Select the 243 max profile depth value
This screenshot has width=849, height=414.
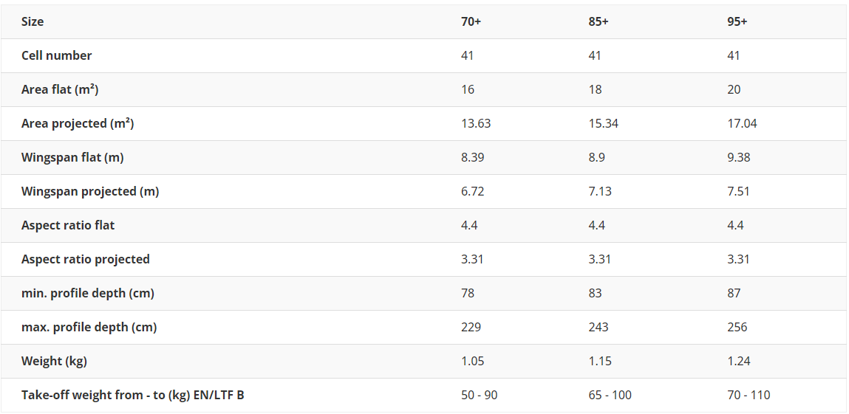click(599, 328)
